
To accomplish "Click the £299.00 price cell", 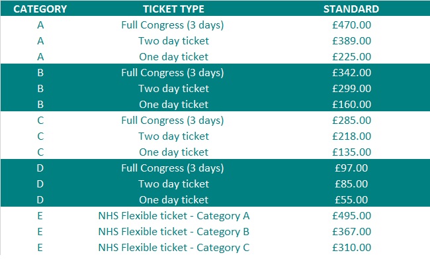I will pos(351,89).
